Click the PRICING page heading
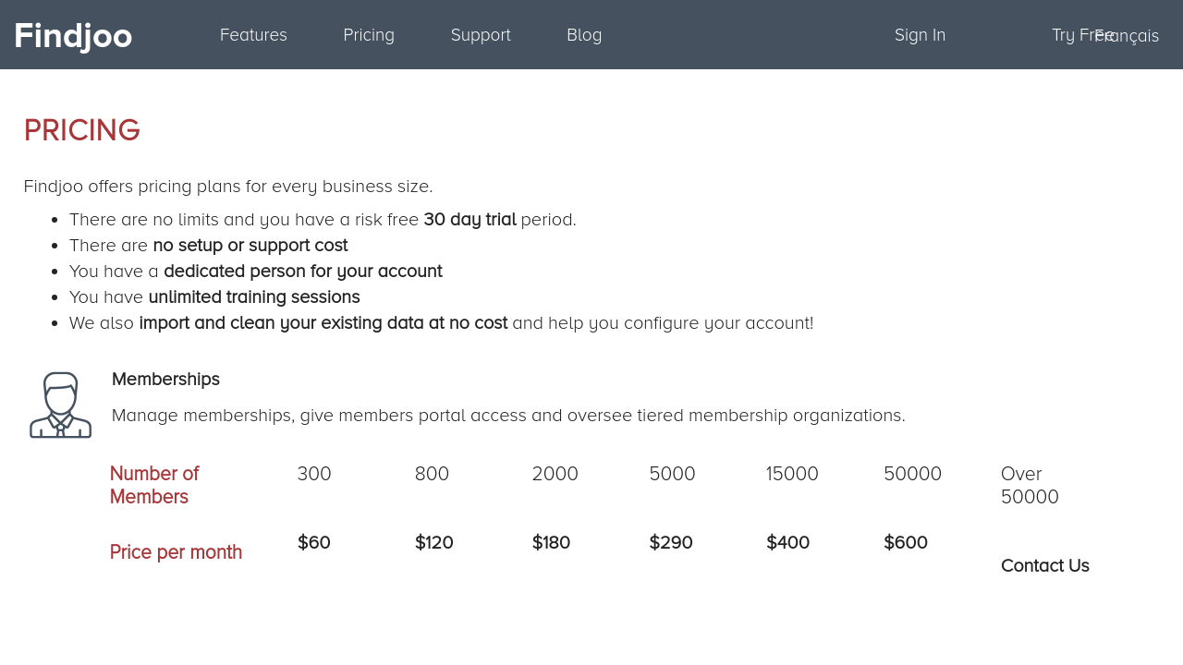This screenshot has width=1183, height=665. [x=81, y=130]
